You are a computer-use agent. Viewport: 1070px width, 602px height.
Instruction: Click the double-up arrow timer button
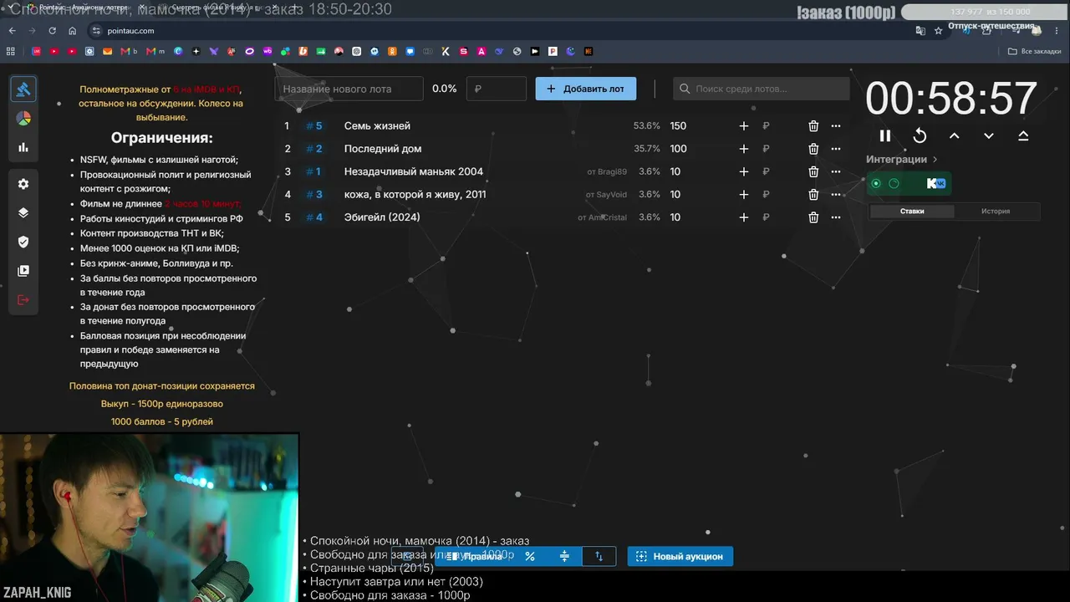(1023, 135)
